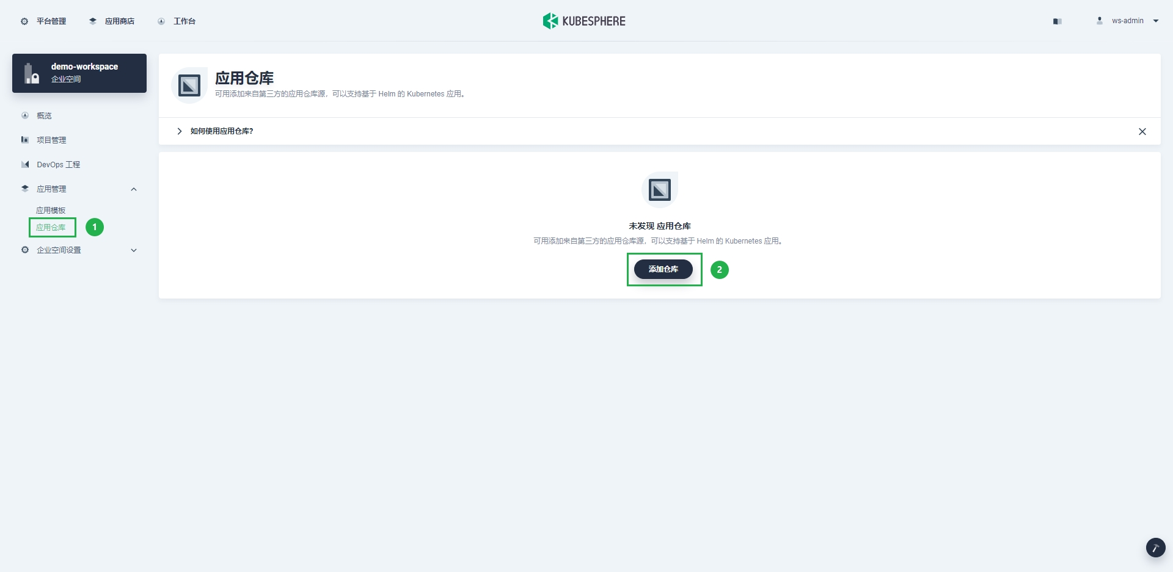
Task: Click the KubeSphere logo
Action: [584, 21]
